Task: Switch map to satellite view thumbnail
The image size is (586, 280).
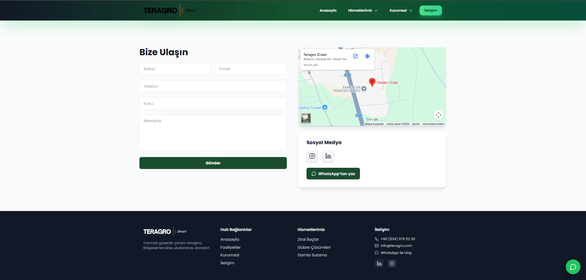Action: [306, 118]
